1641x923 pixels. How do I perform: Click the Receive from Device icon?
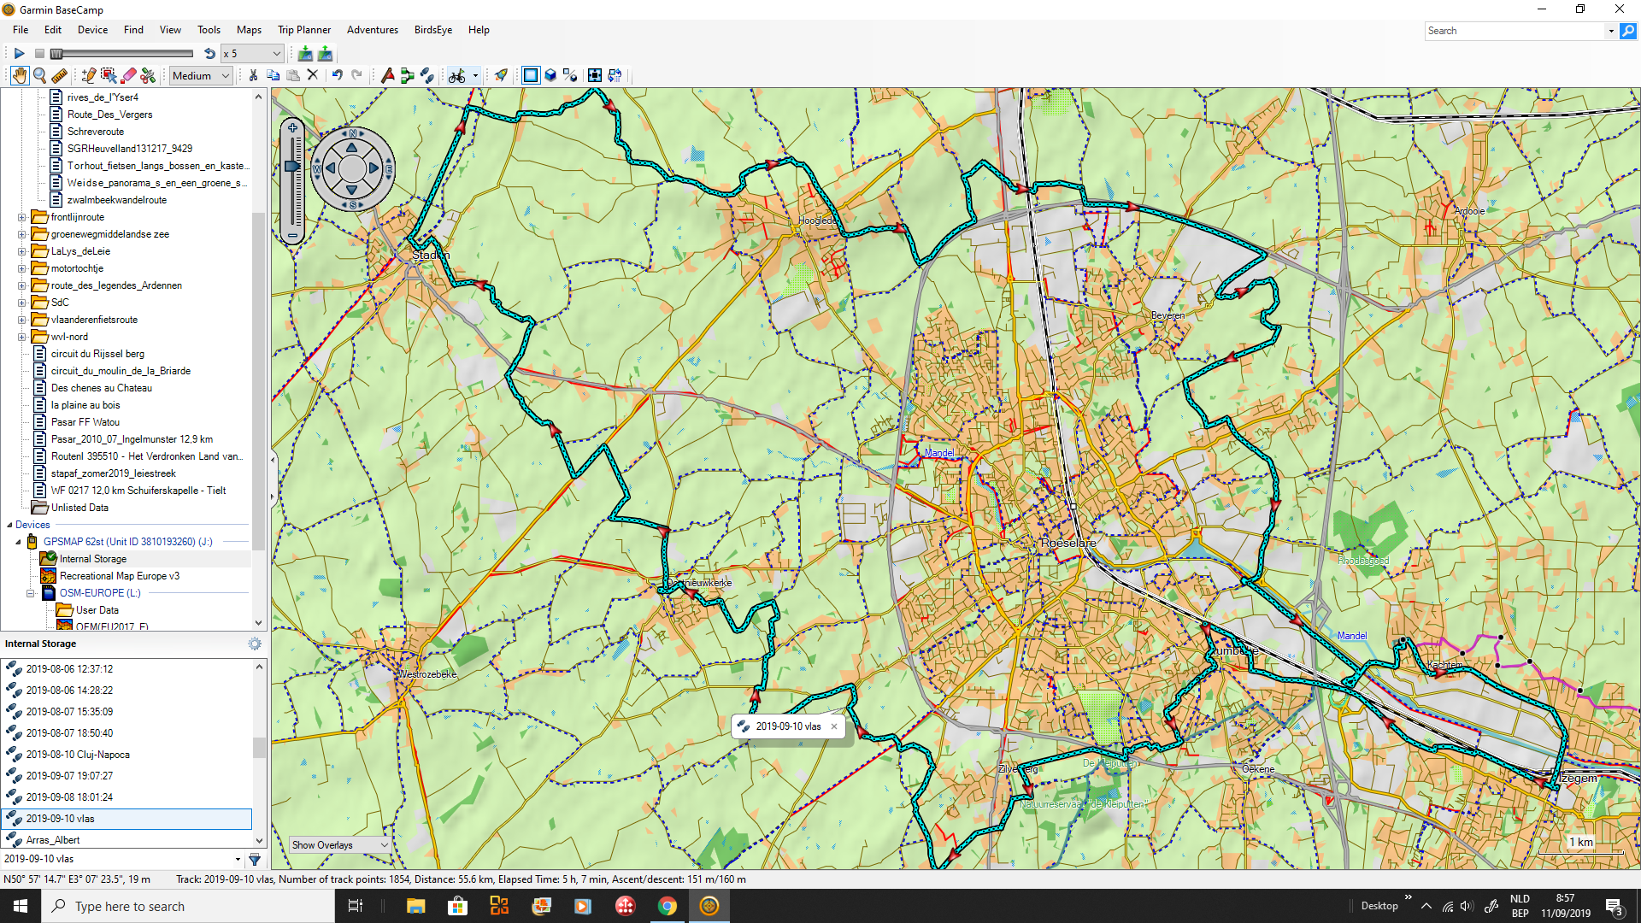coord(325,53)
